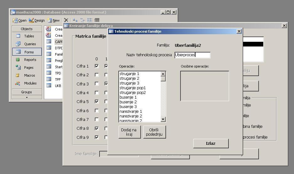The width and height of the screenshot is (294, 174).
Task: Click the Izlaz button
Action: [x=211, y=144]
